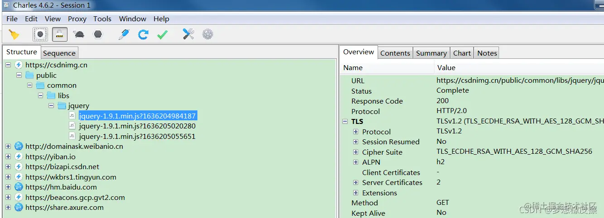Screen dimensions: 604x218
Task: Collapse the common folder node
Action: coord(30,85)
